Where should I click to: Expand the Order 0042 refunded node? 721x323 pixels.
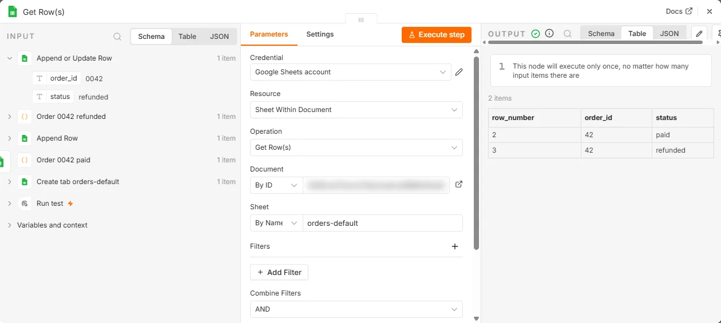click(9, 117)
